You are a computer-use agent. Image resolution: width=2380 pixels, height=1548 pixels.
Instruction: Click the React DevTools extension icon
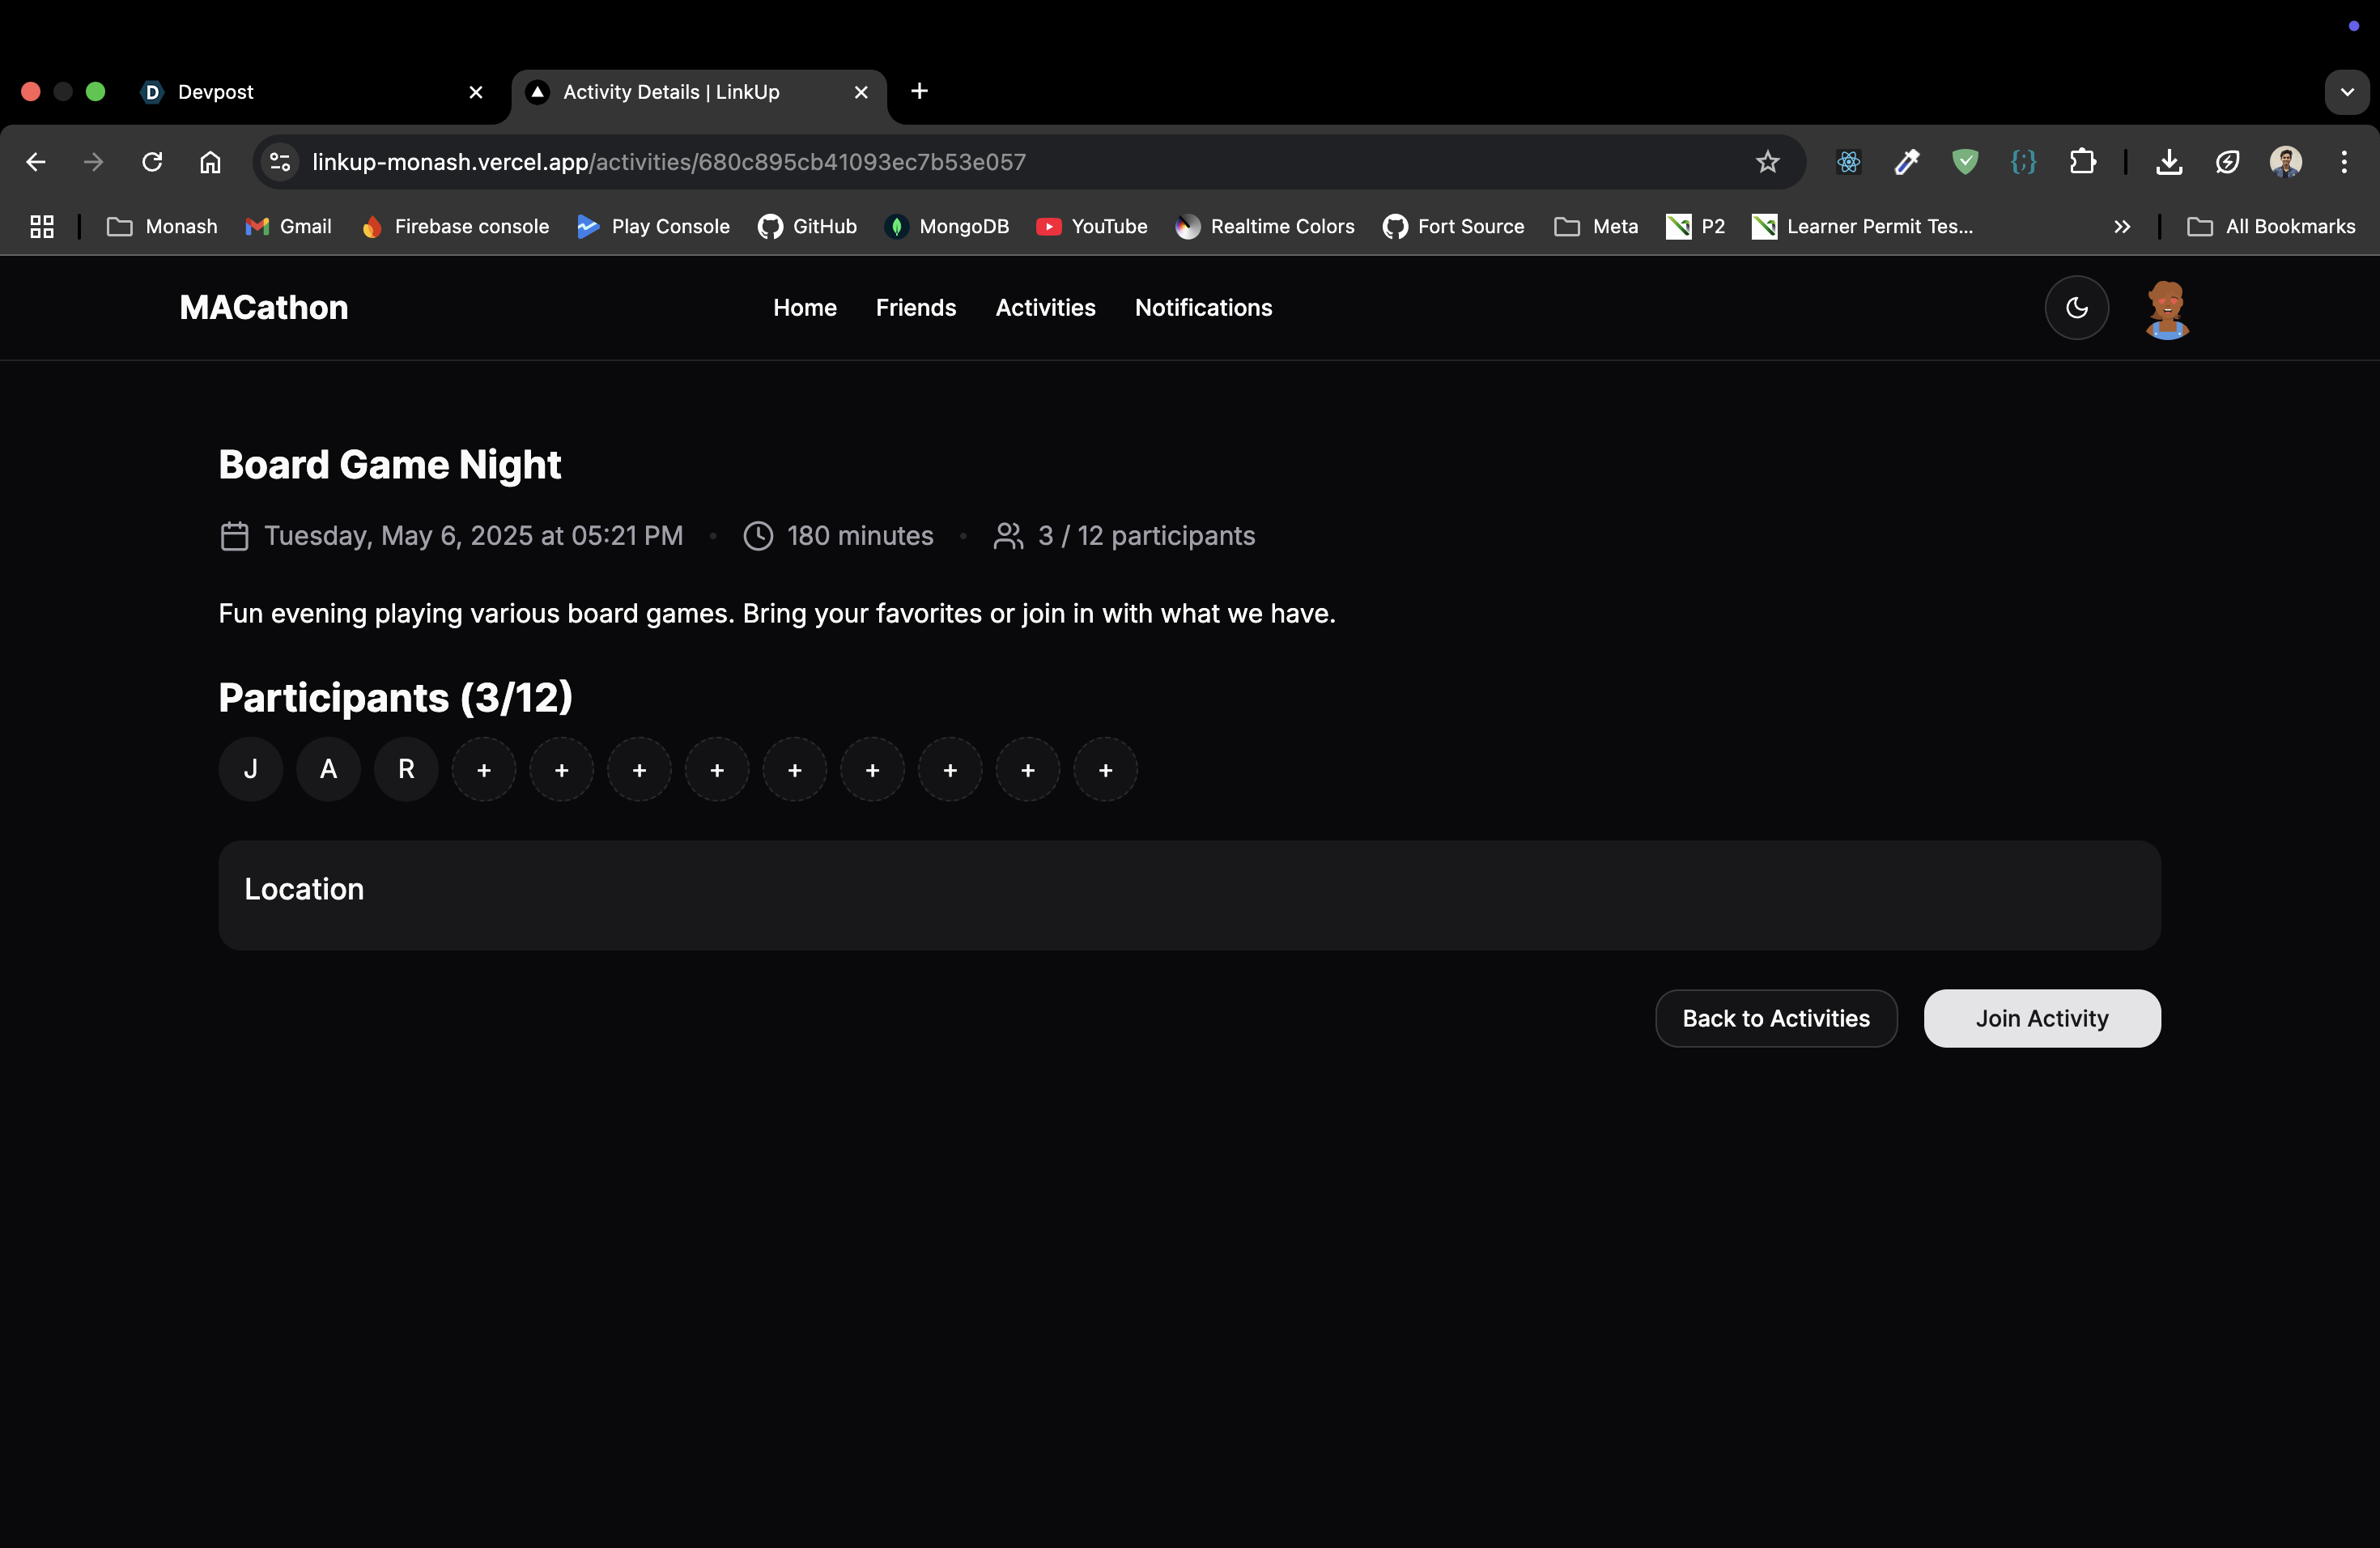1848,162
